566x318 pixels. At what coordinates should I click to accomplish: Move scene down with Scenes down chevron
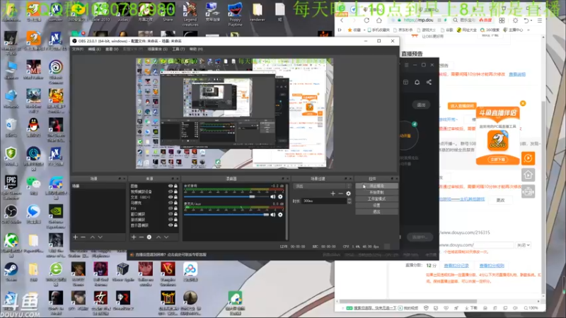[x=100, y=237]
